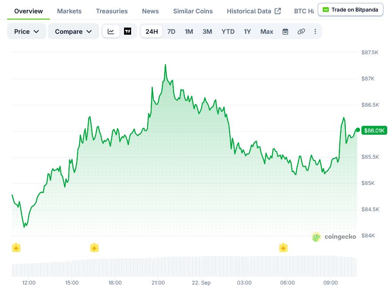Switch to TradingView chart icon
Image resolution: width=389 pixels, height=289 pixels.
tap(128, 32)
